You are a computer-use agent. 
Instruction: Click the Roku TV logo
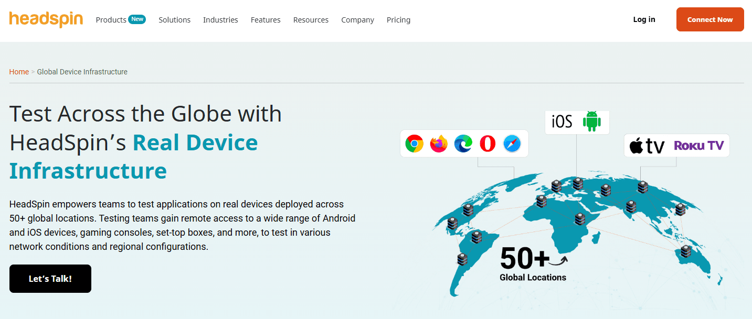pyautogui.click(x=699, y=146)
